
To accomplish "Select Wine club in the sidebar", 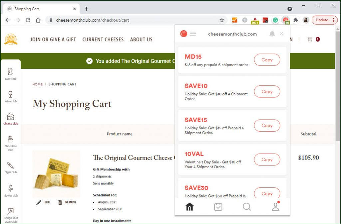I will pyautogui.click(x=11, y=97).
